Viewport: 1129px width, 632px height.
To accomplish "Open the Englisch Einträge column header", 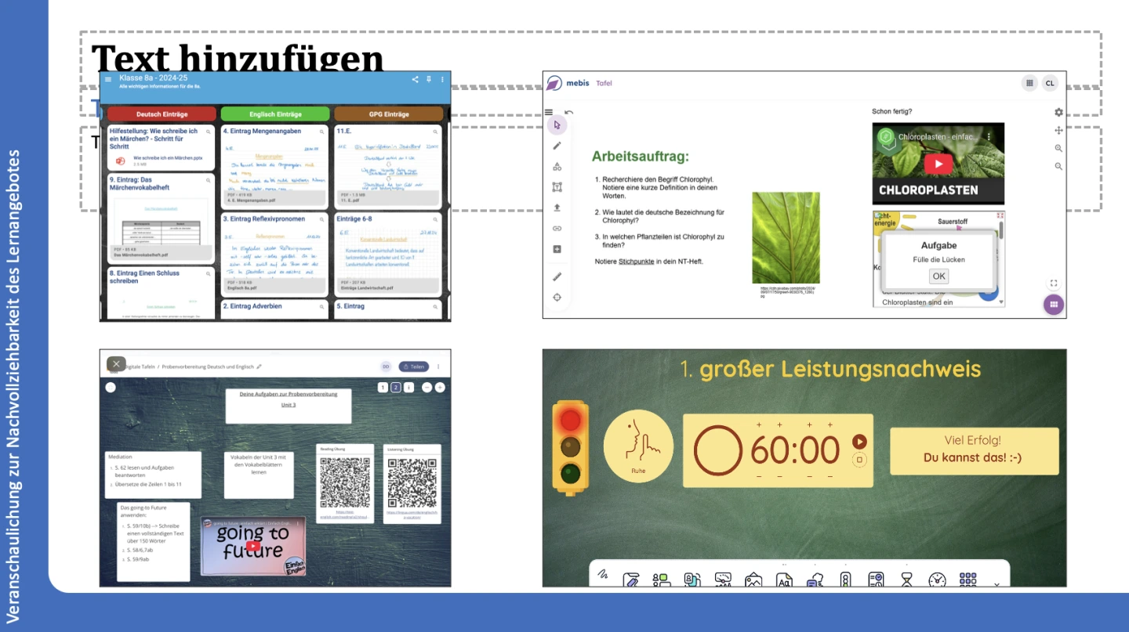I will click(275, 114).
